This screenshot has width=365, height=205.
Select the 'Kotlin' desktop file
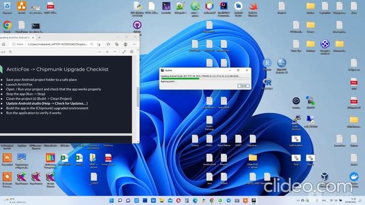pyautogui.click(x=209, y=141)
